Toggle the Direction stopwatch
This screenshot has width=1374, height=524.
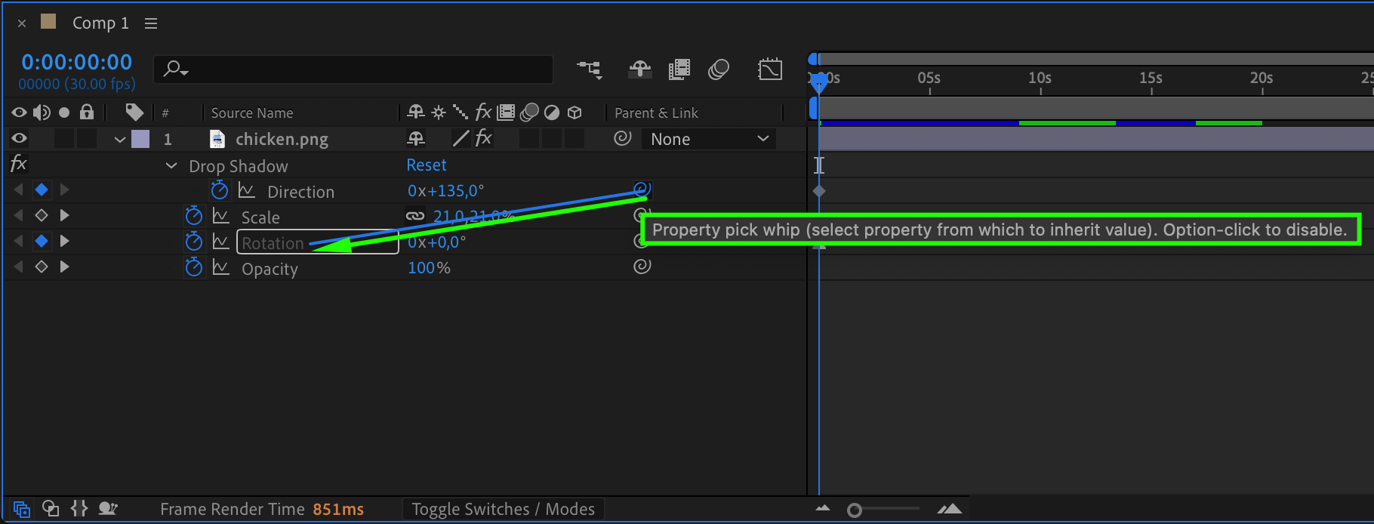[x=219, y=190]
